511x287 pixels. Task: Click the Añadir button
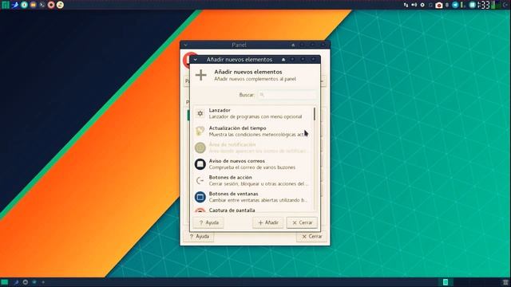click(x=268, y=222)
